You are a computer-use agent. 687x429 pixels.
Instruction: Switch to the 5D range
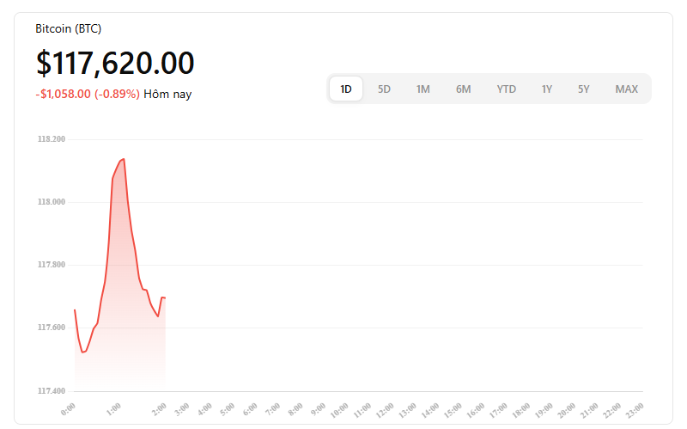click(x=384, y=89)
